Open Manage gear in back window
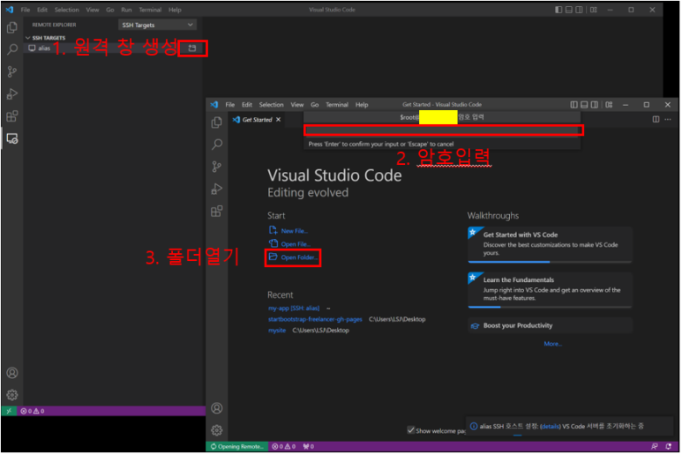 (x=12, y=395)
